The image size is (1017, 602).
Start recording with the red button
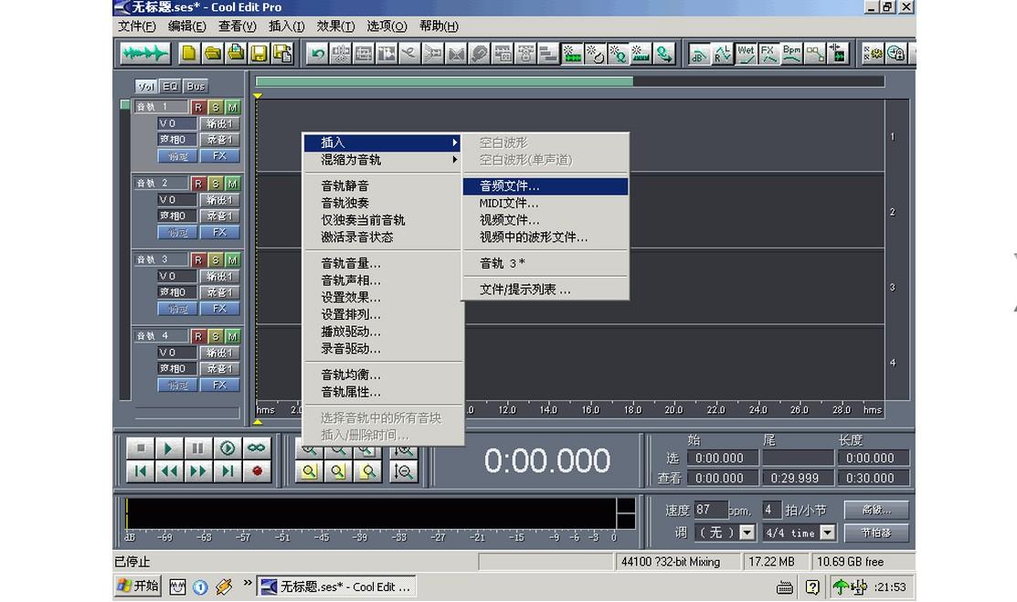(256, 471)
